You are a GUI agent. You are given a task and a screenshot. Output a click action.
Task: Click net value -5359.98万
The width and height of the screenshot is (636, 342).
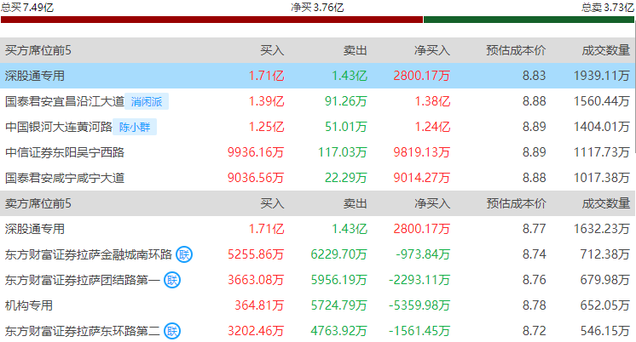click(x=419, y=305)
